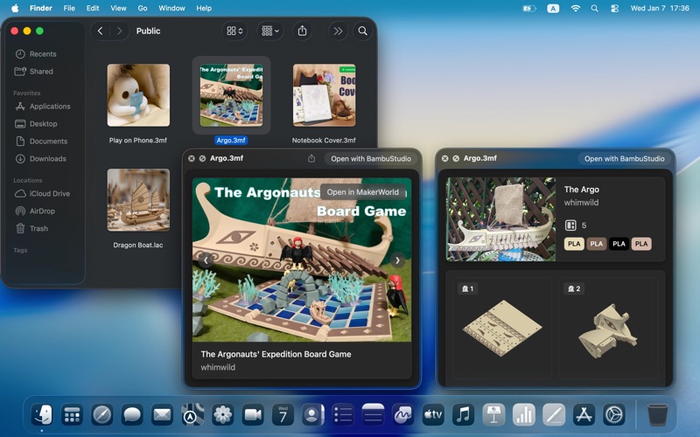Launch Safari from the Dock

(x=101, y=414)
